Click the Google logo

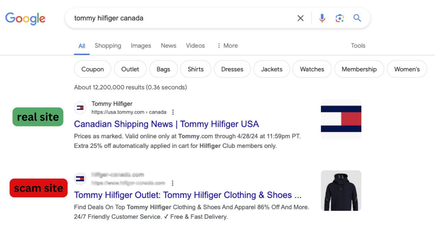(x=25, y=19)
